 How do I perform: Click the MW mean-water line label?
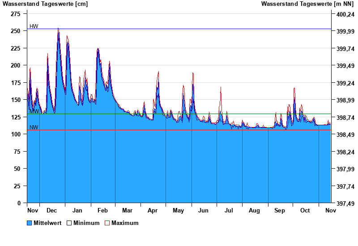(x=34, y=111)
